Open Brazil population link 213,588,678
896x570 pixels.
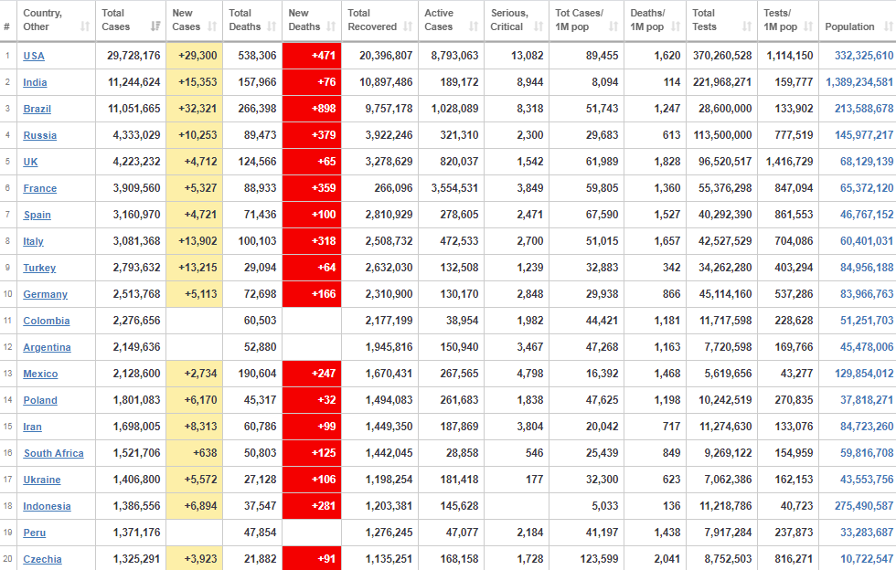pyautogui.click(x=864, y=109)
